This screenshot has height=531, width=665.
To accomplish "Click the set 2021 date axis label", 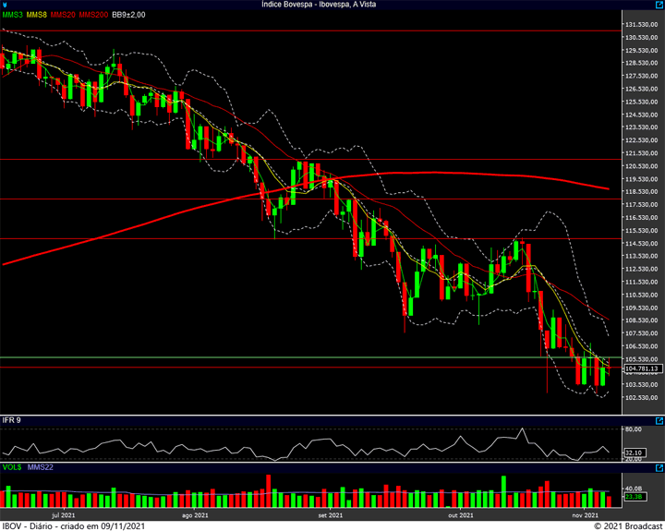I will coord(330,515).
